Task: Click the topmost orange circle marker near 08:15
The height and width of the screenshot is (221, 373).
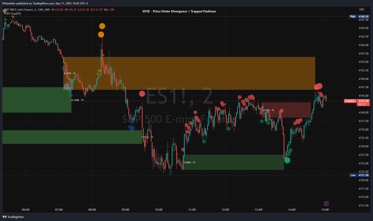Action: [102, 26]
